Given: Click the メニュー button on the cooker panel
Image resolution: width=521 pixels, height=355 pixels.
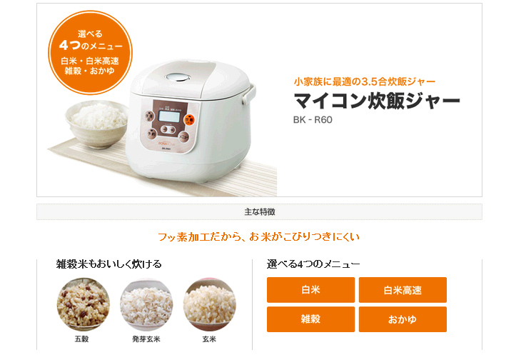Looking at the screenshot, I should tap(183, 137).
